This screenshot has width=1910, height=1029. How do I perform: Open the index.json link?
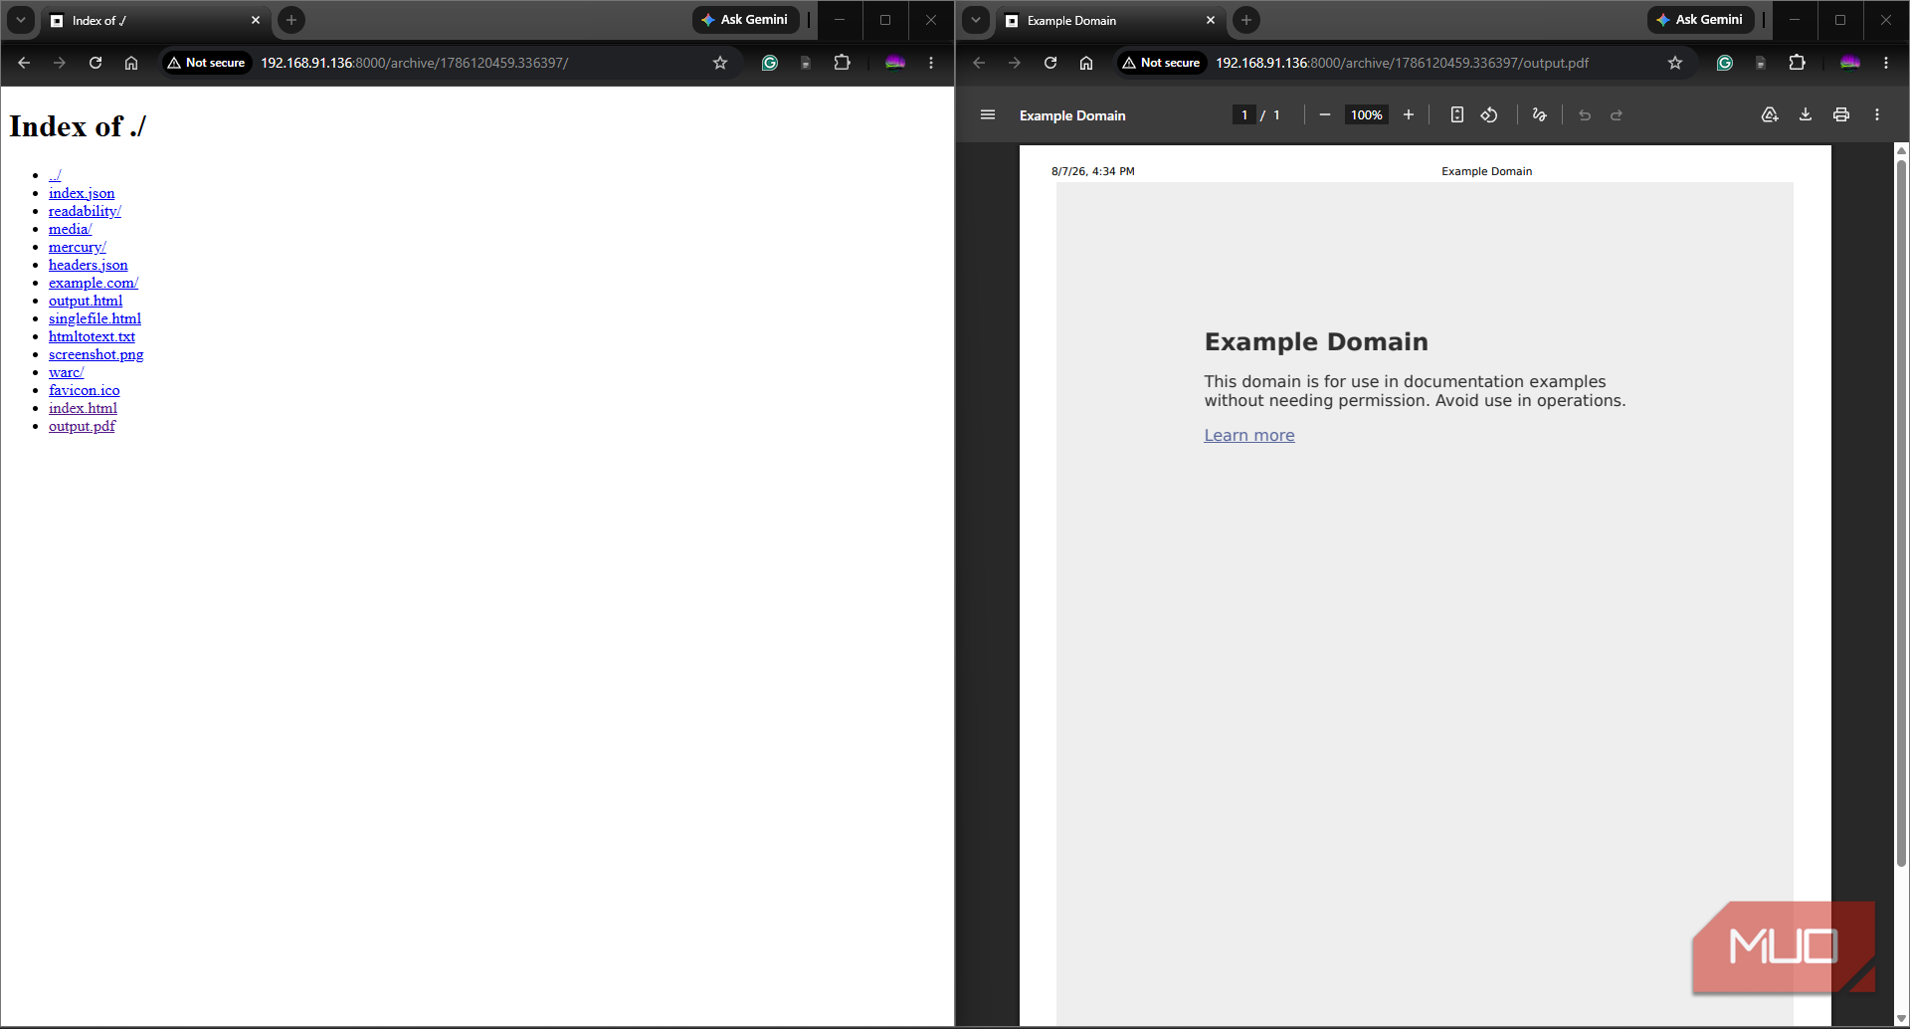point(82,193)
